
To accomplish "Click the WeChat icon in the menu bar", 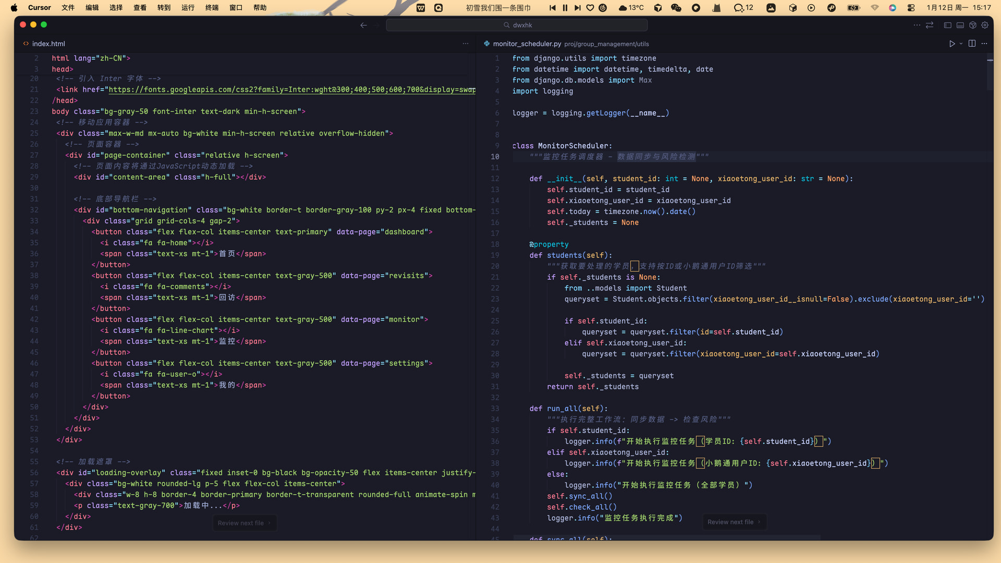I will [x=676, y=7].
